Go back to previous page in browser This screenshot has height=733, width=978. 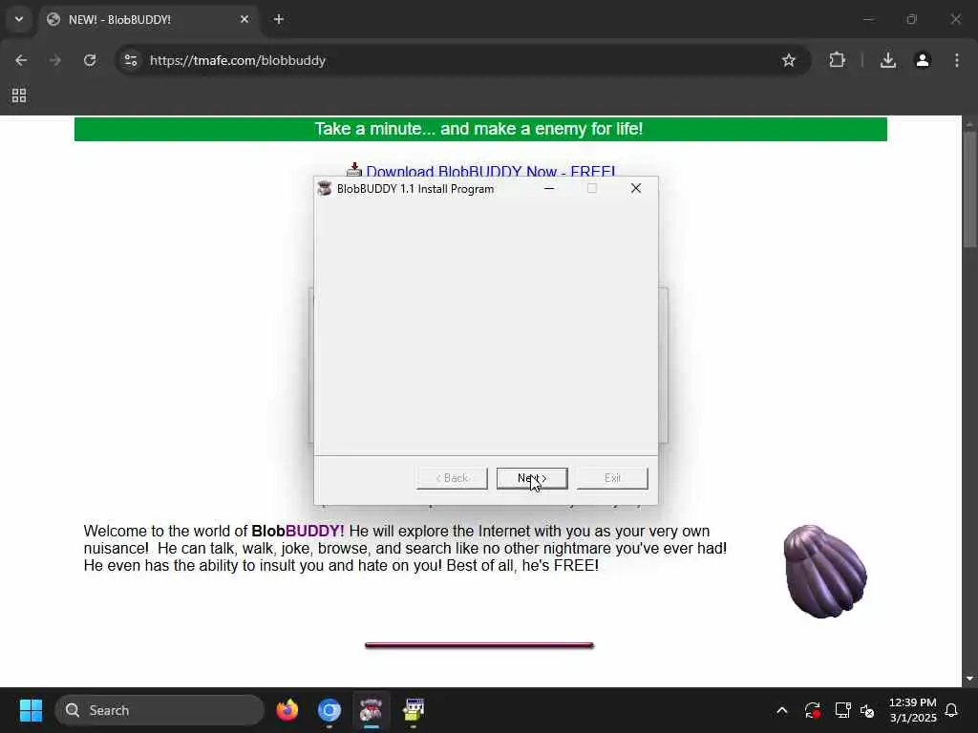coord(21,60)
